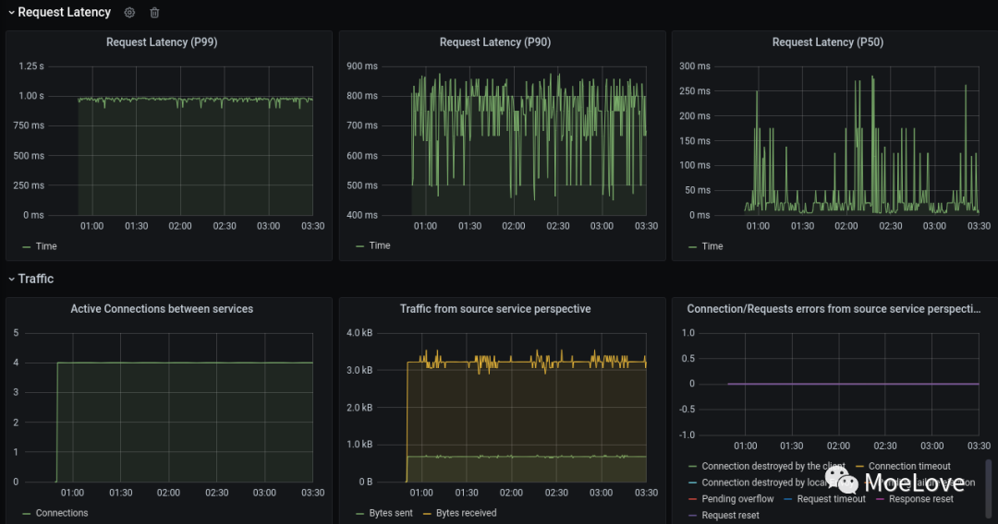Open Request Latency row settings gear
The image size is (998, 524).
click(x=129, y=13)
